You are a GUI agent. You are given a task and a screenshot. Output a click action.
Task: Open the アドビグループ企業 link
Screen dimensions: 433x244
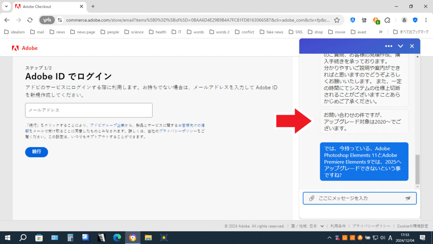click(x=107, y=125)
